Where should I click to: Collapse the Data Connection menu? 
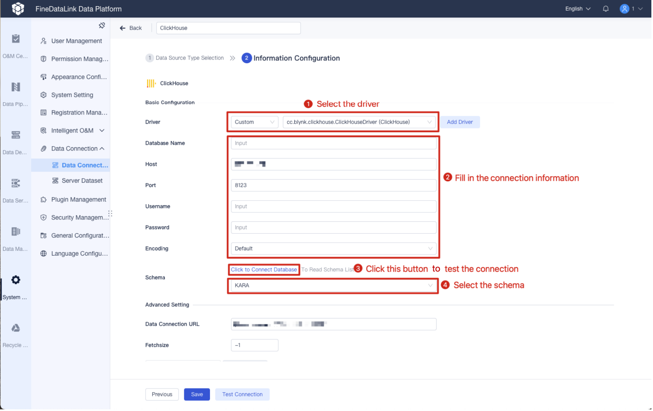(x=102, y=149)
